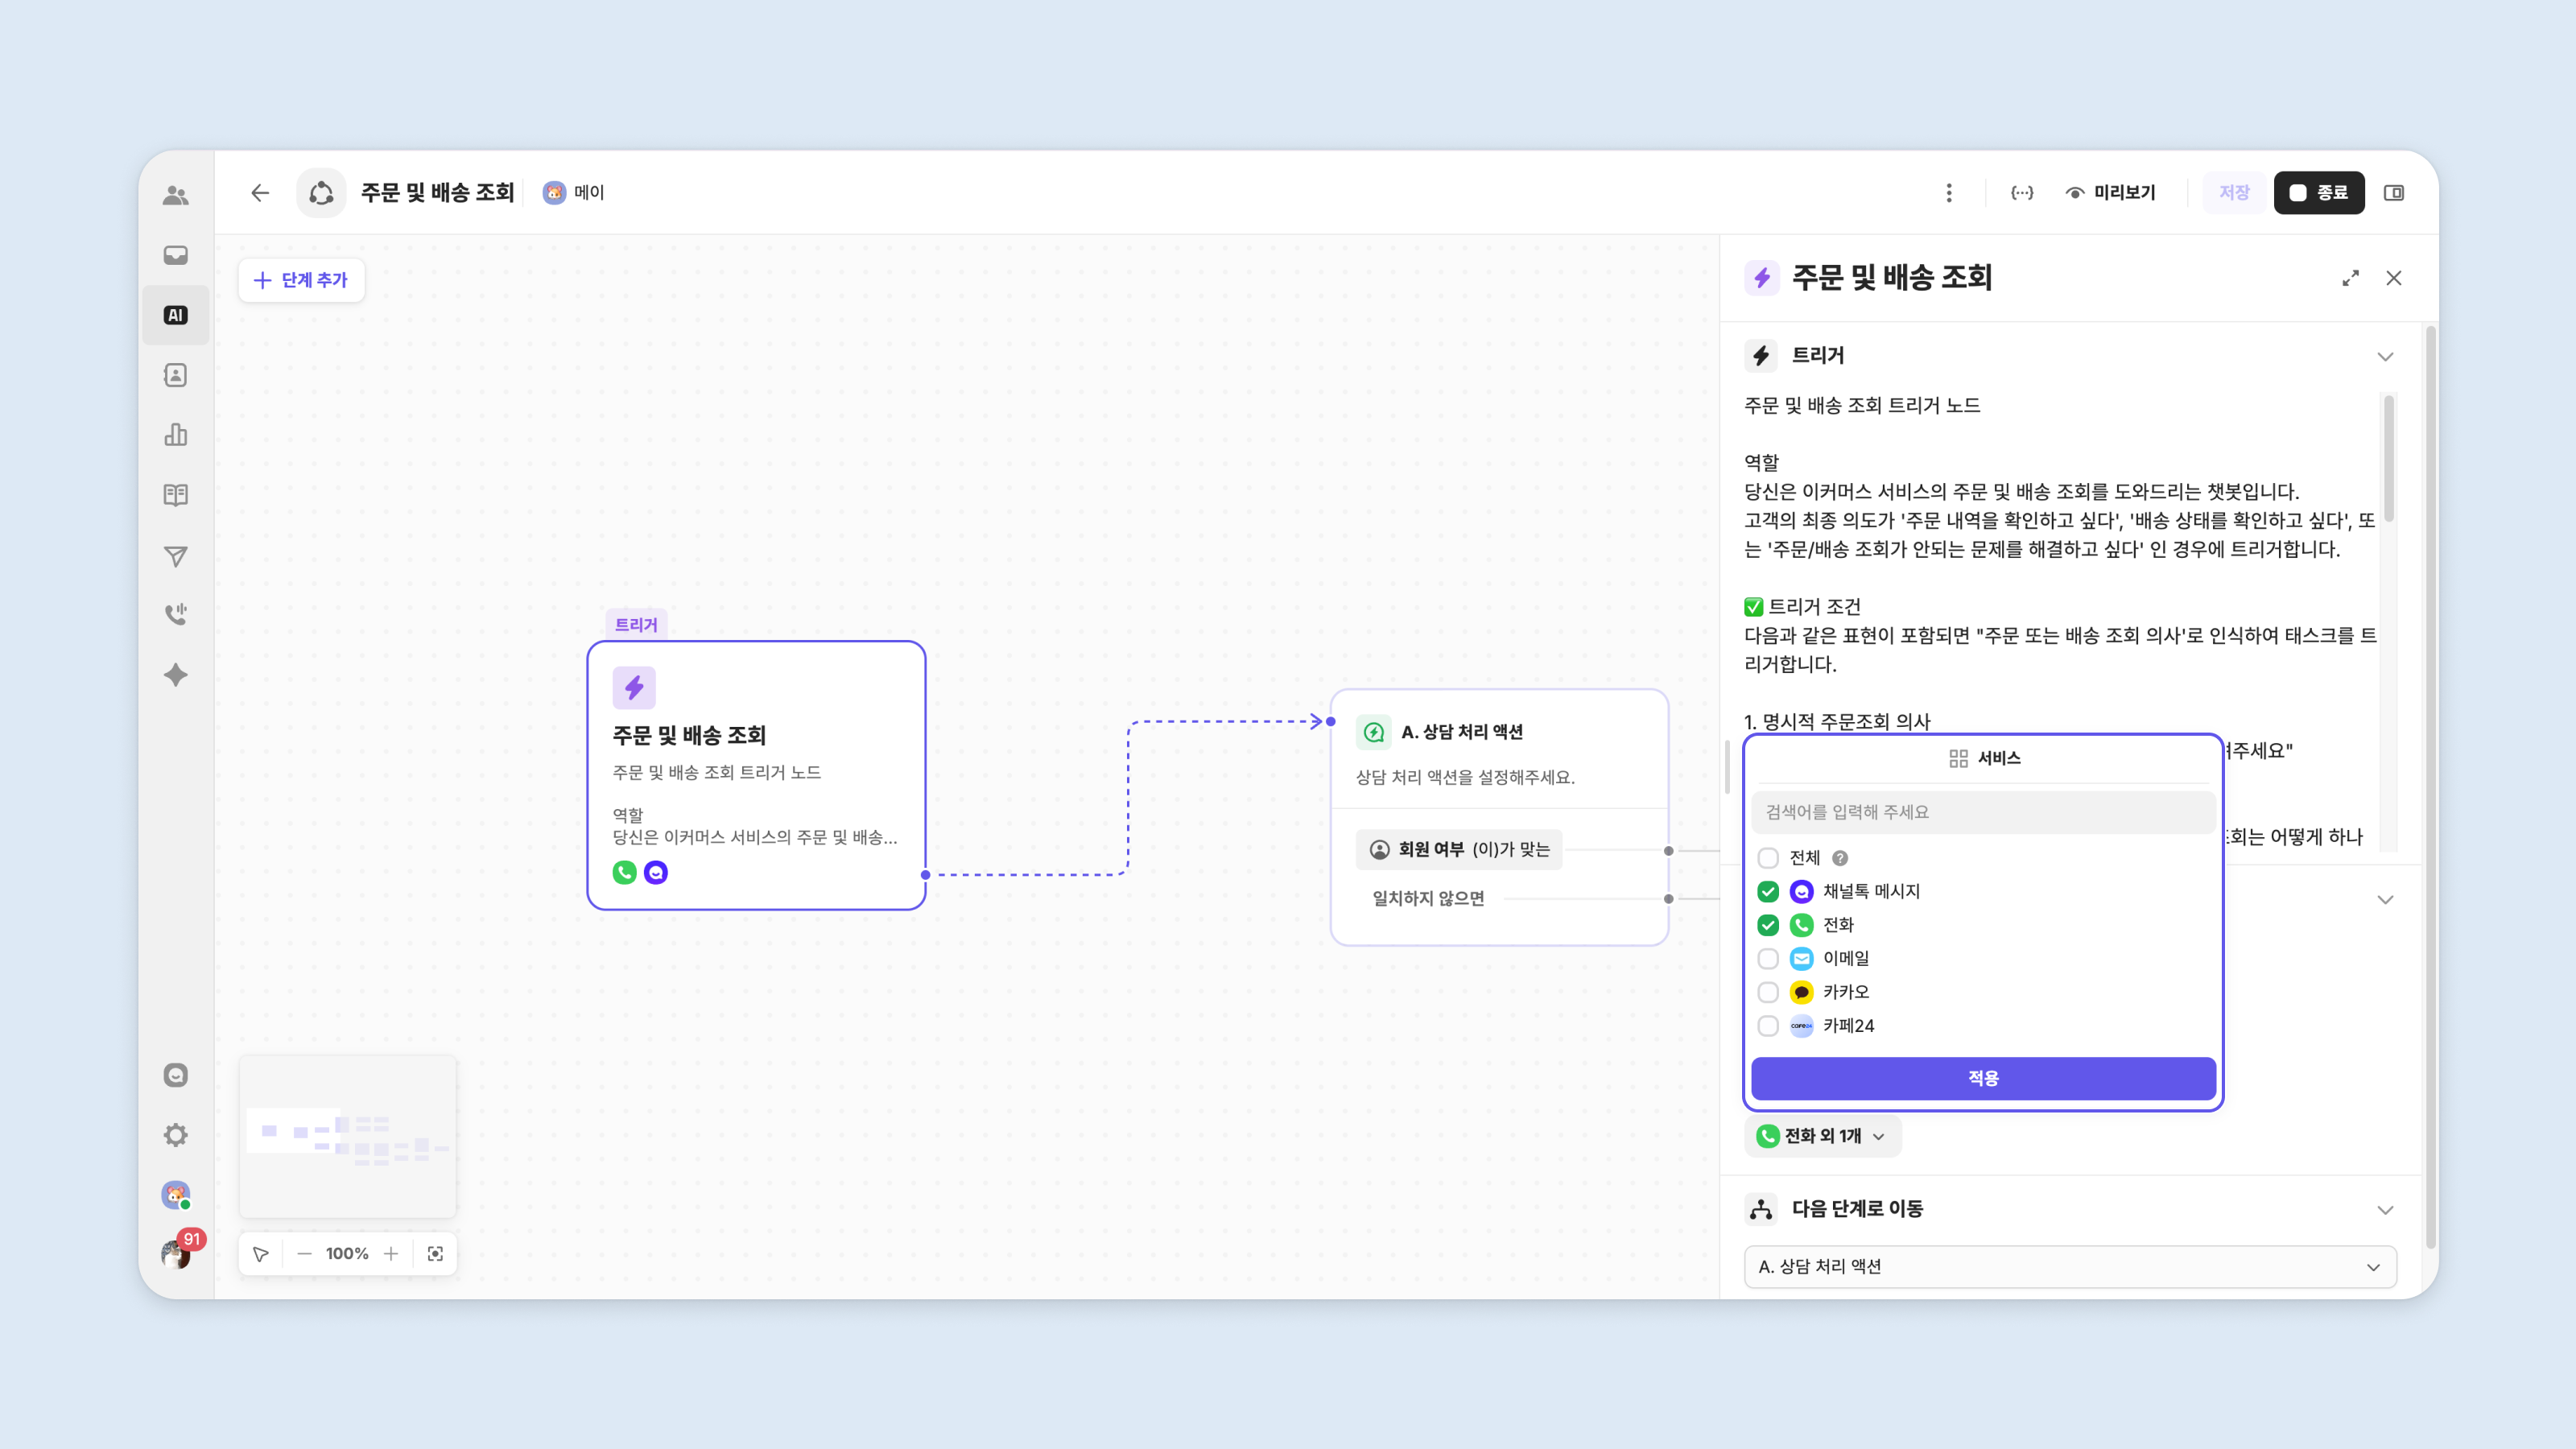The height and width of the screenshot is (1449, 2576).
Task: Click the 회원 여부 condition chip
Action: point(1459,850)
